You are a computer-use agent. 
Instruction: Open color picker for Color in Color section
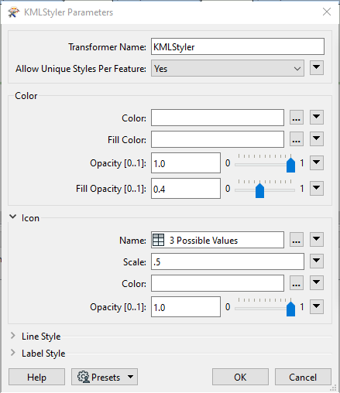point(296,118)
